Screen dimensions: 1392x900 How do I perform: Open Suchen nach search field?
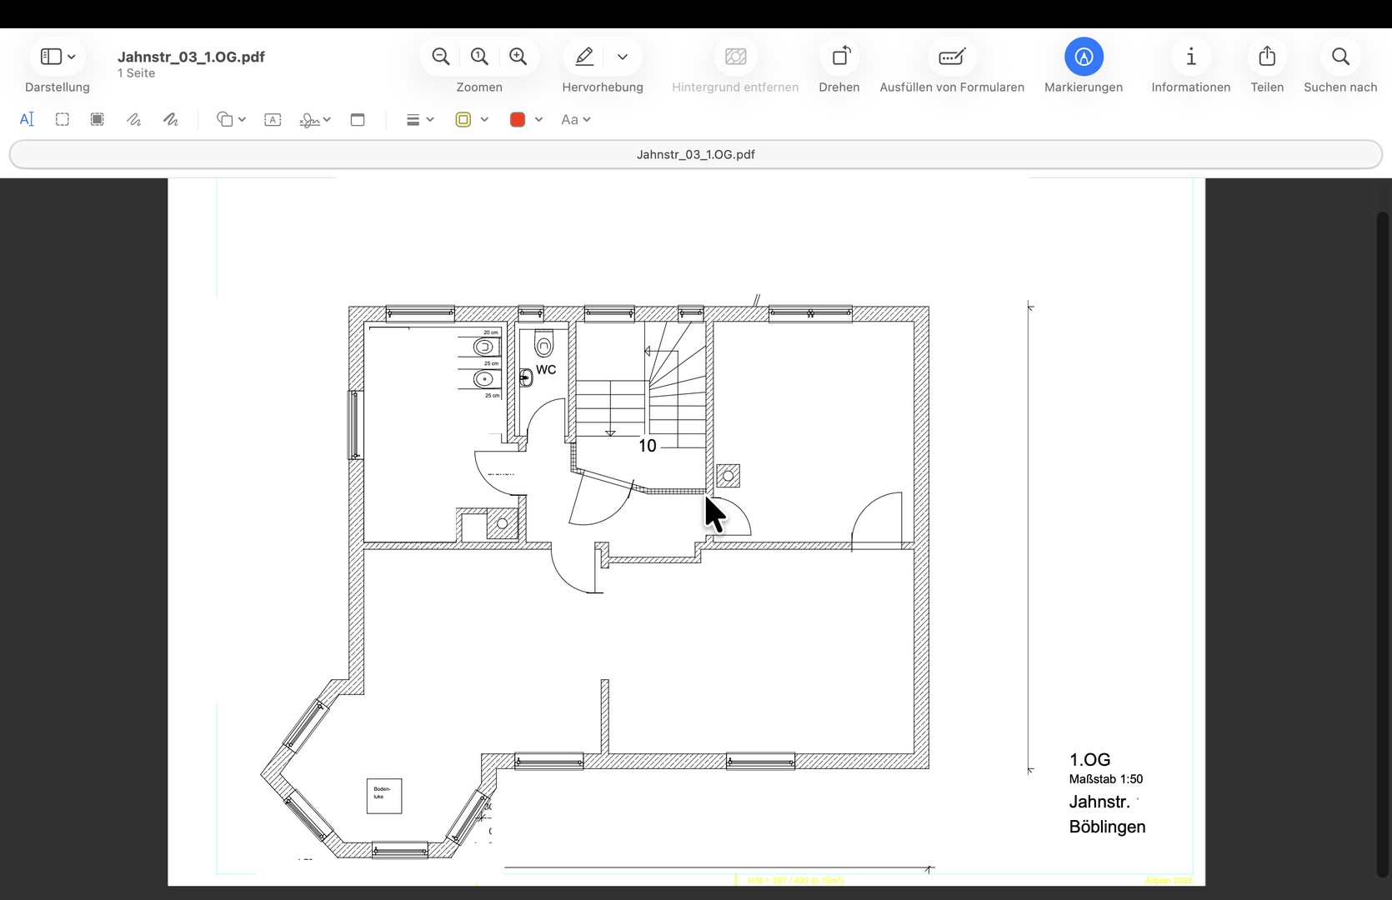(x=1340, y=57)
